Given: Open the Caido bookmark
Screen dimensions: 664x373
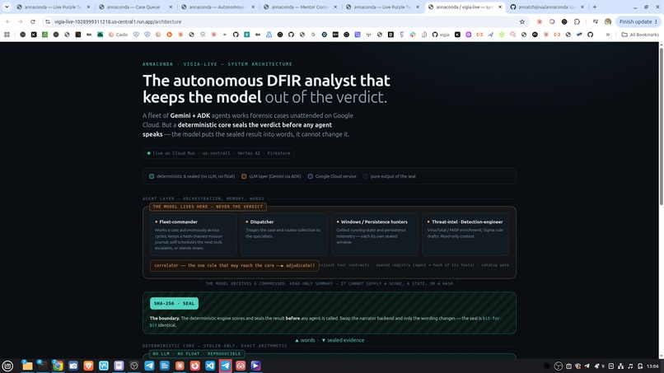Looking at the screenshot, I should [x=118, y=35].
